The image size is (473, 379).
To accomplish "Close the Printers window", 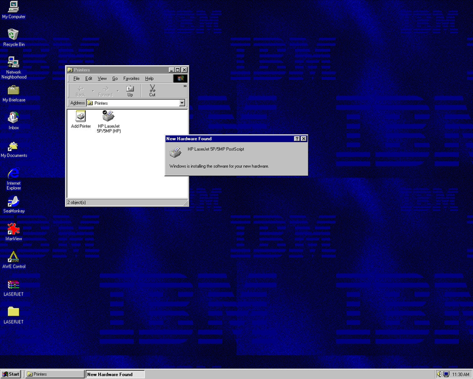I will tap(184, 70).
